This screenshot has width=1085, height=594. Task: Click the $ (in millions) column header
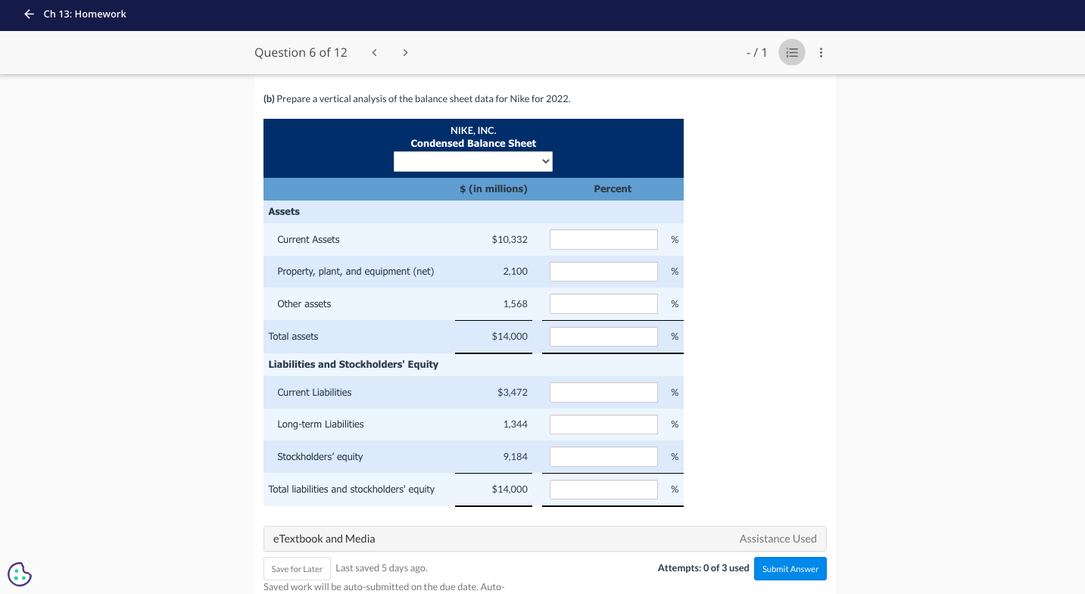[494, 188]
